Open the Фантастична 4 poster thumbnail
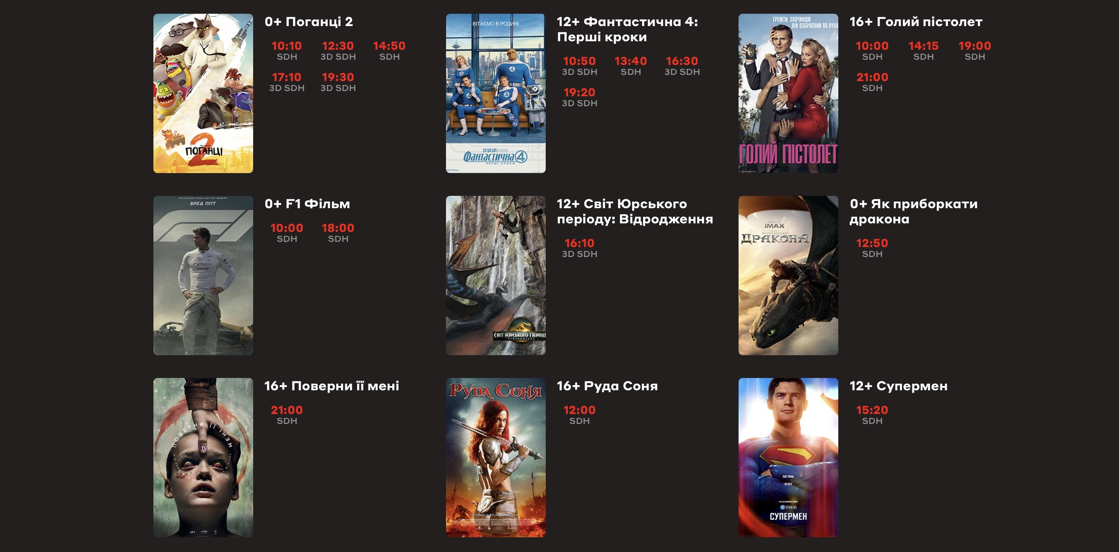Viewport: 1119px width, 552px height. (496, 93)
